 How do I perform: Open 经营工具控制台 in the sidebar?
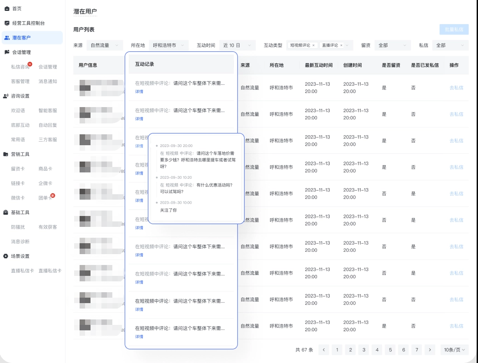28,23
